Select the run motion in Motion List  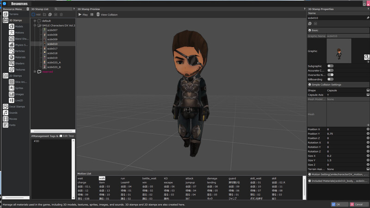pos(123,178)
